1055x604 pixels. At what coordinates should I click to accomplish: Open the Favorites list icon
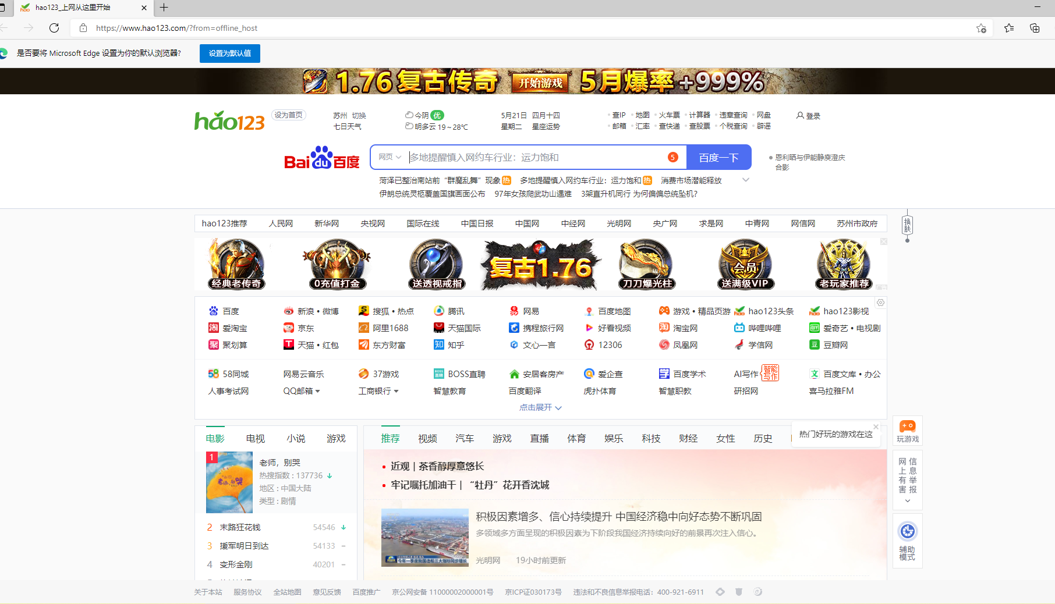pos(1009,28)
